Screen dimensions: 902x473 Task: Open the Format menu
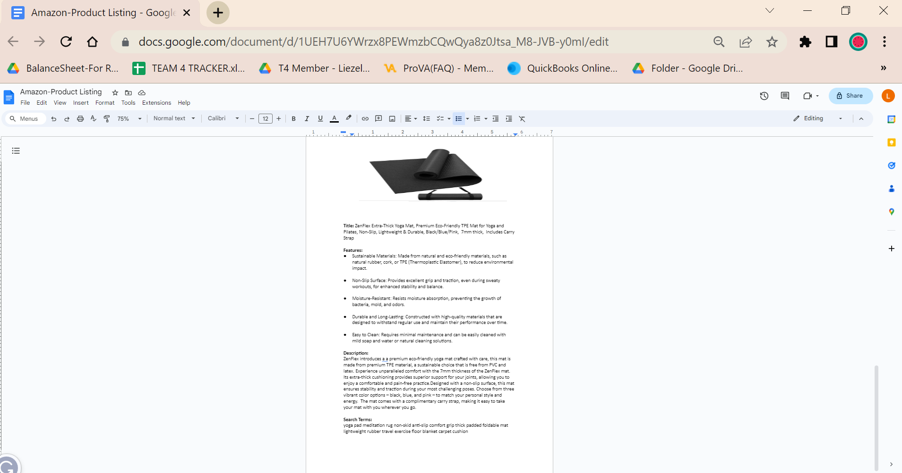pos(104,102)
